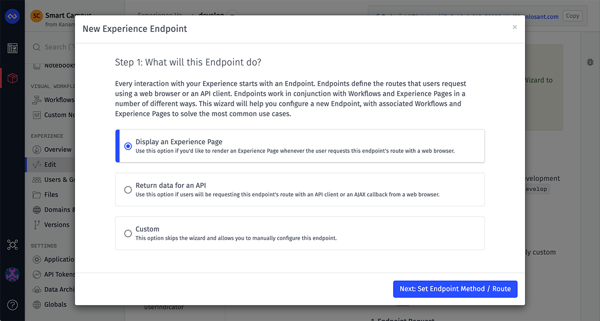
Task: Click the Losant logo icon
Action: coord(12,16)
